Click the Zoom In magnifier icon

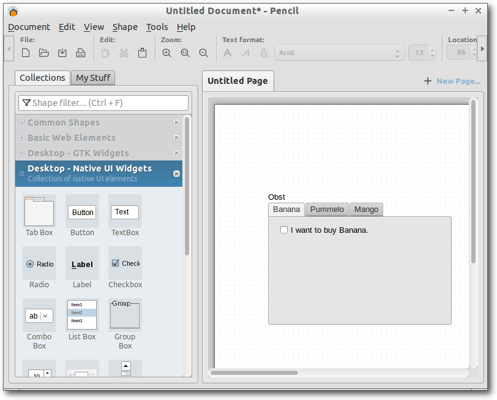pyautogui.click(x=166, y=53)
